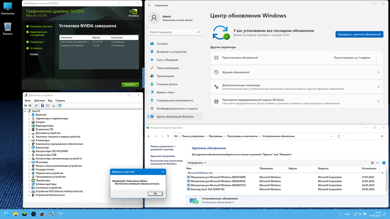Click the Back arrow in Параметры title bar
390x219 pixels.
[x=149, y=5]
